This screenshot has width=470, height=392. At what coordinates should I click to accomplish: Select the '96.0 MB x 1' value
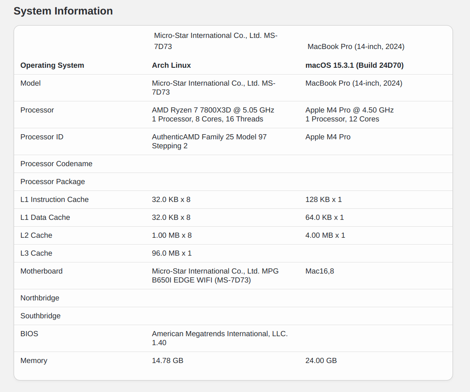(172, 253)
